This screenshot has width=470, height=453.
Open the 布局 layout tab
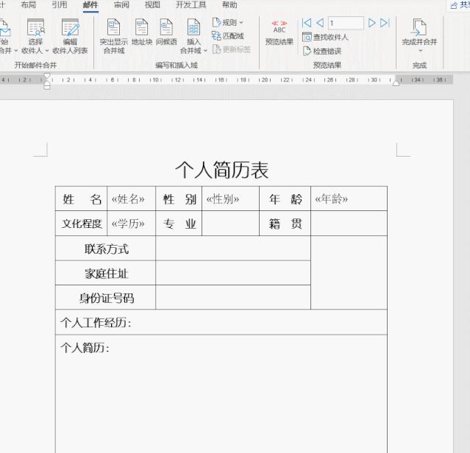[28, 5]
